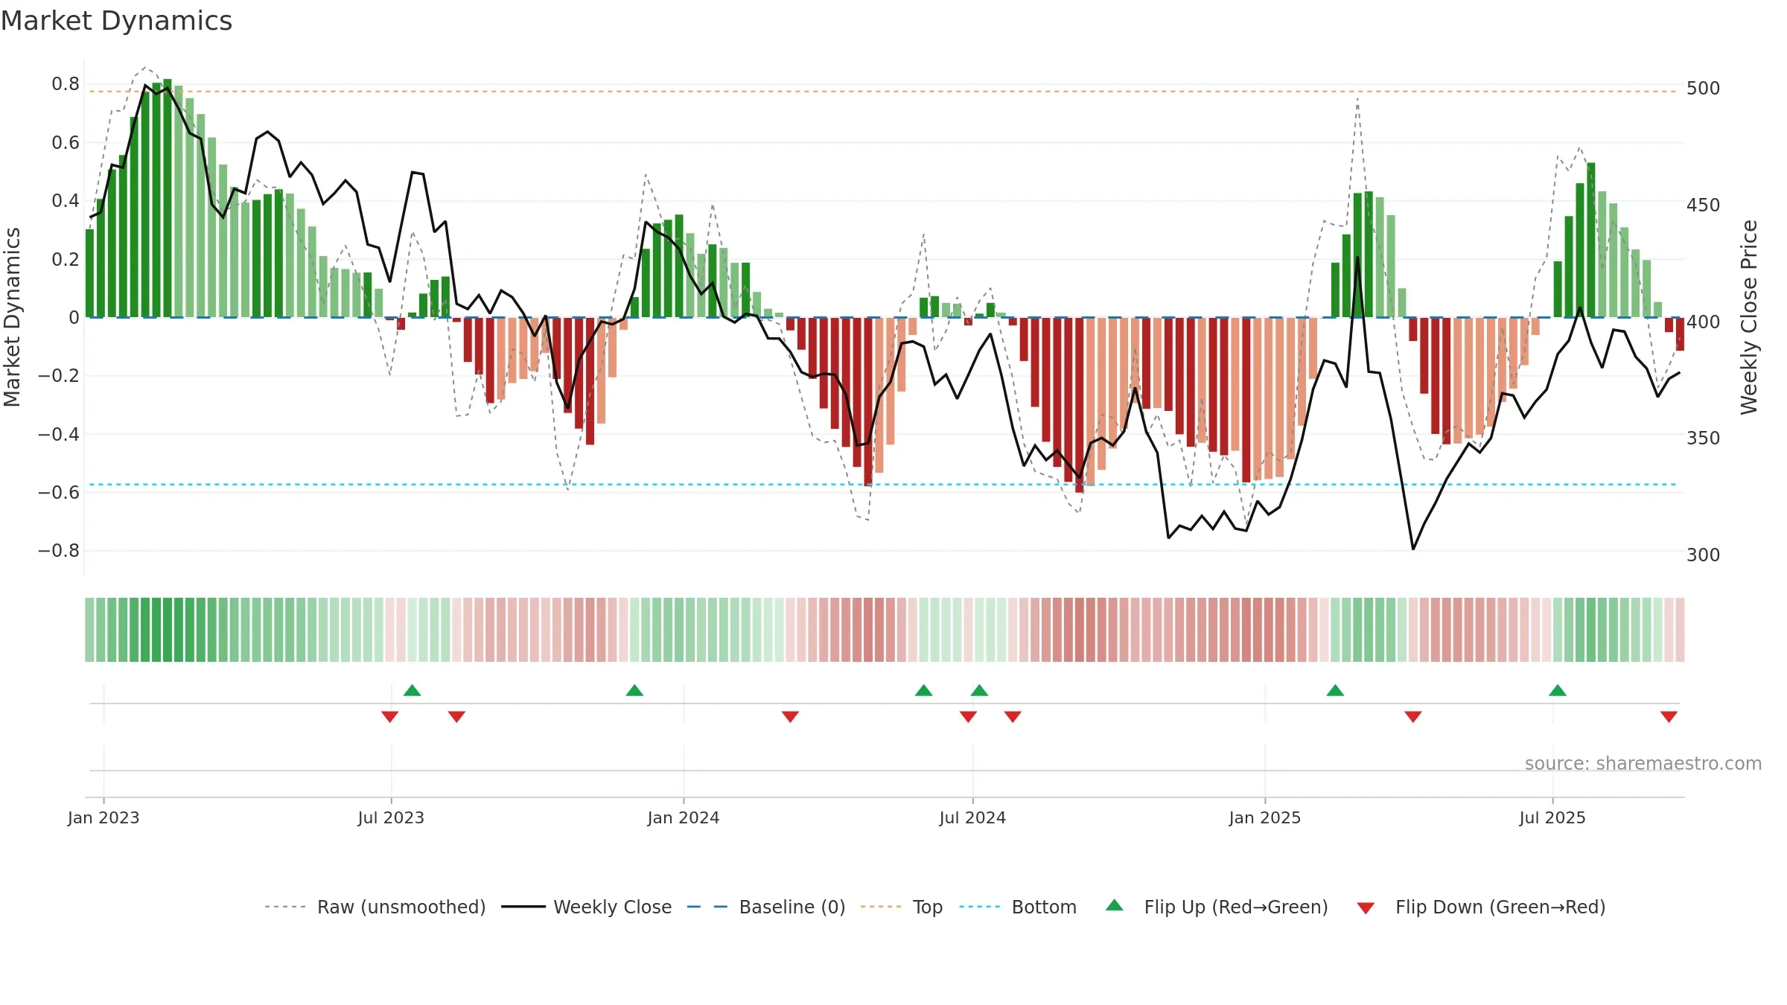The height and width of the screenshot is (1005, 1787).
Task: Click the green Flip Up triangle in early June 2024
Action: (x=924, y=690)
